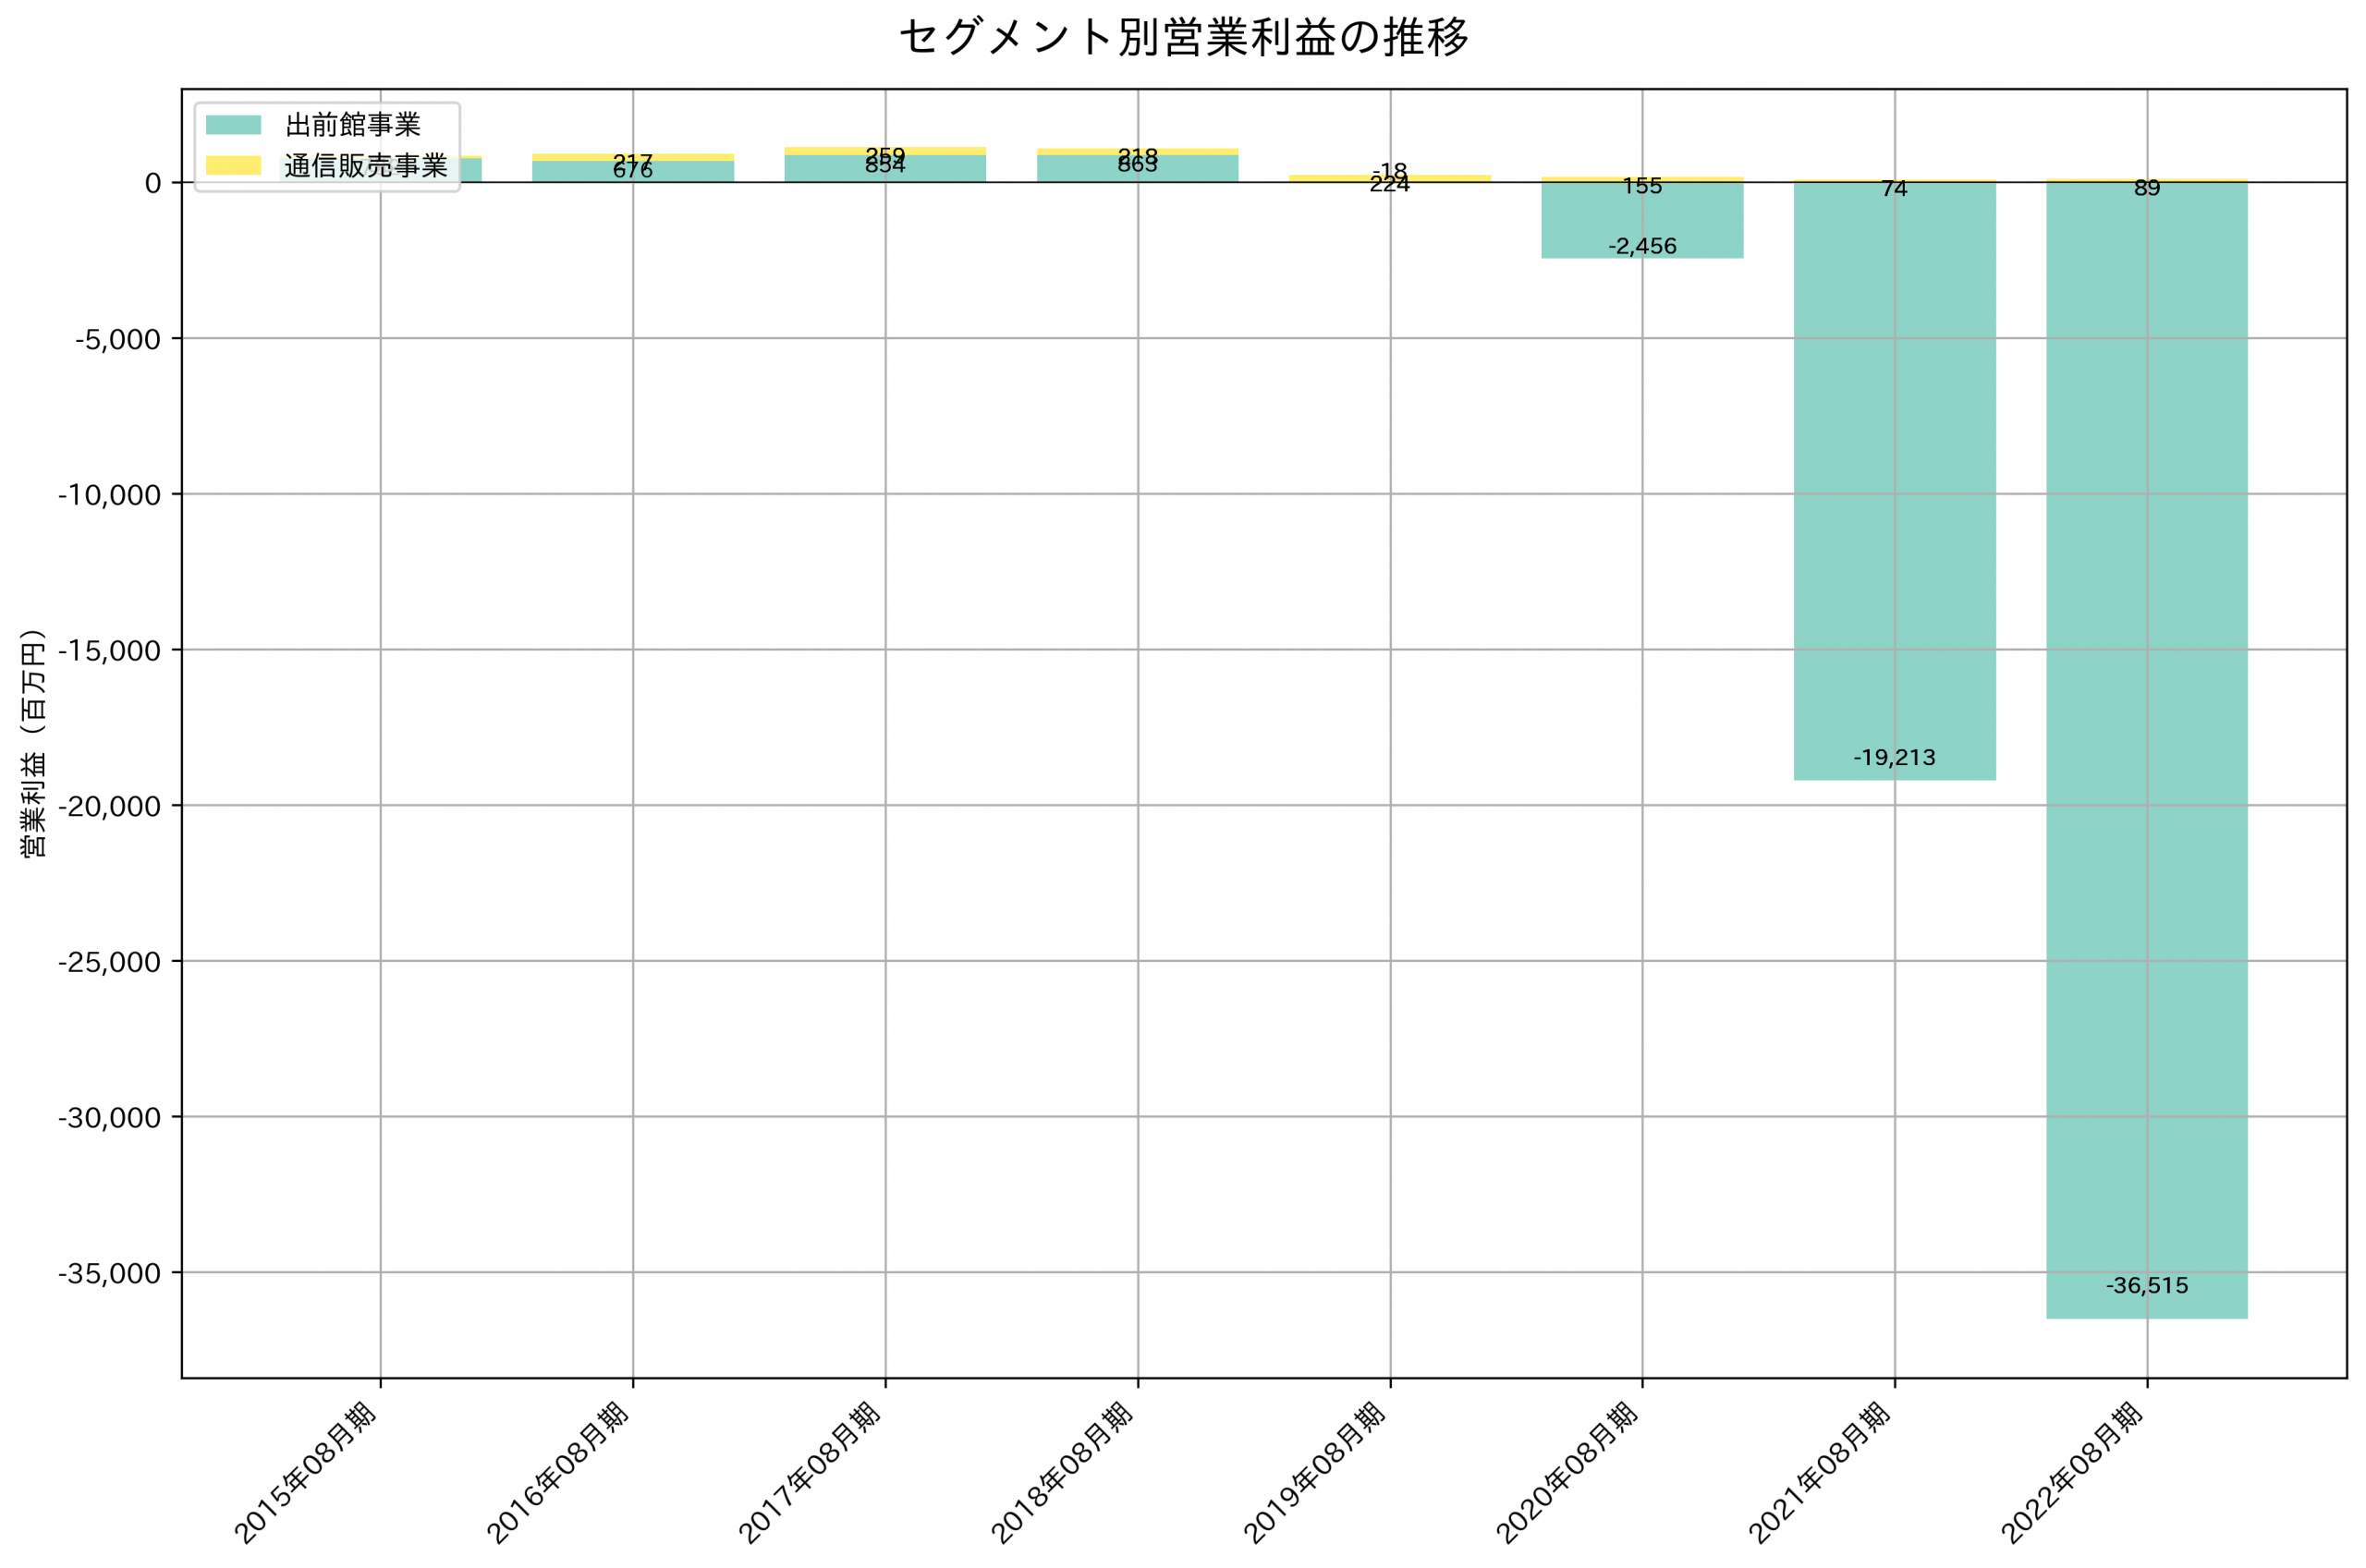Click the teal 2020 negative bar
This screenshot has width=2366, height=1568.
(x=1642, y=220)
